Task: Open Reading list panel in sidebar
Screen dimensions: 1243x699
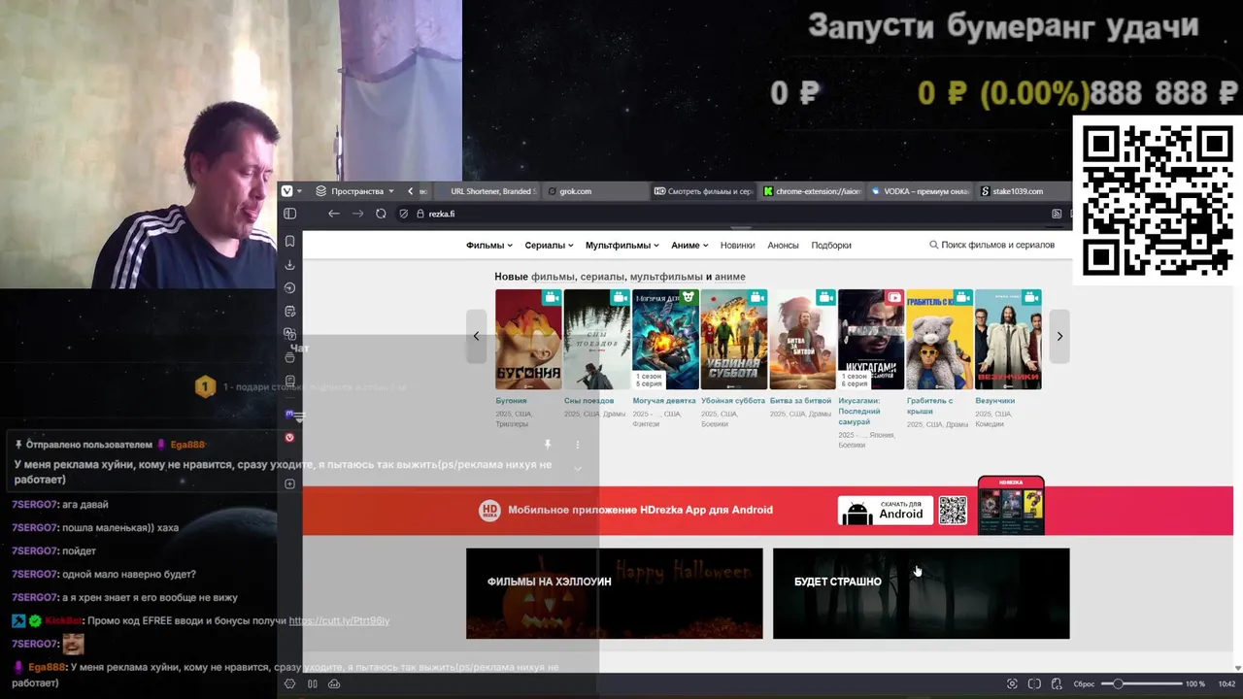Action: pos(289,381)
